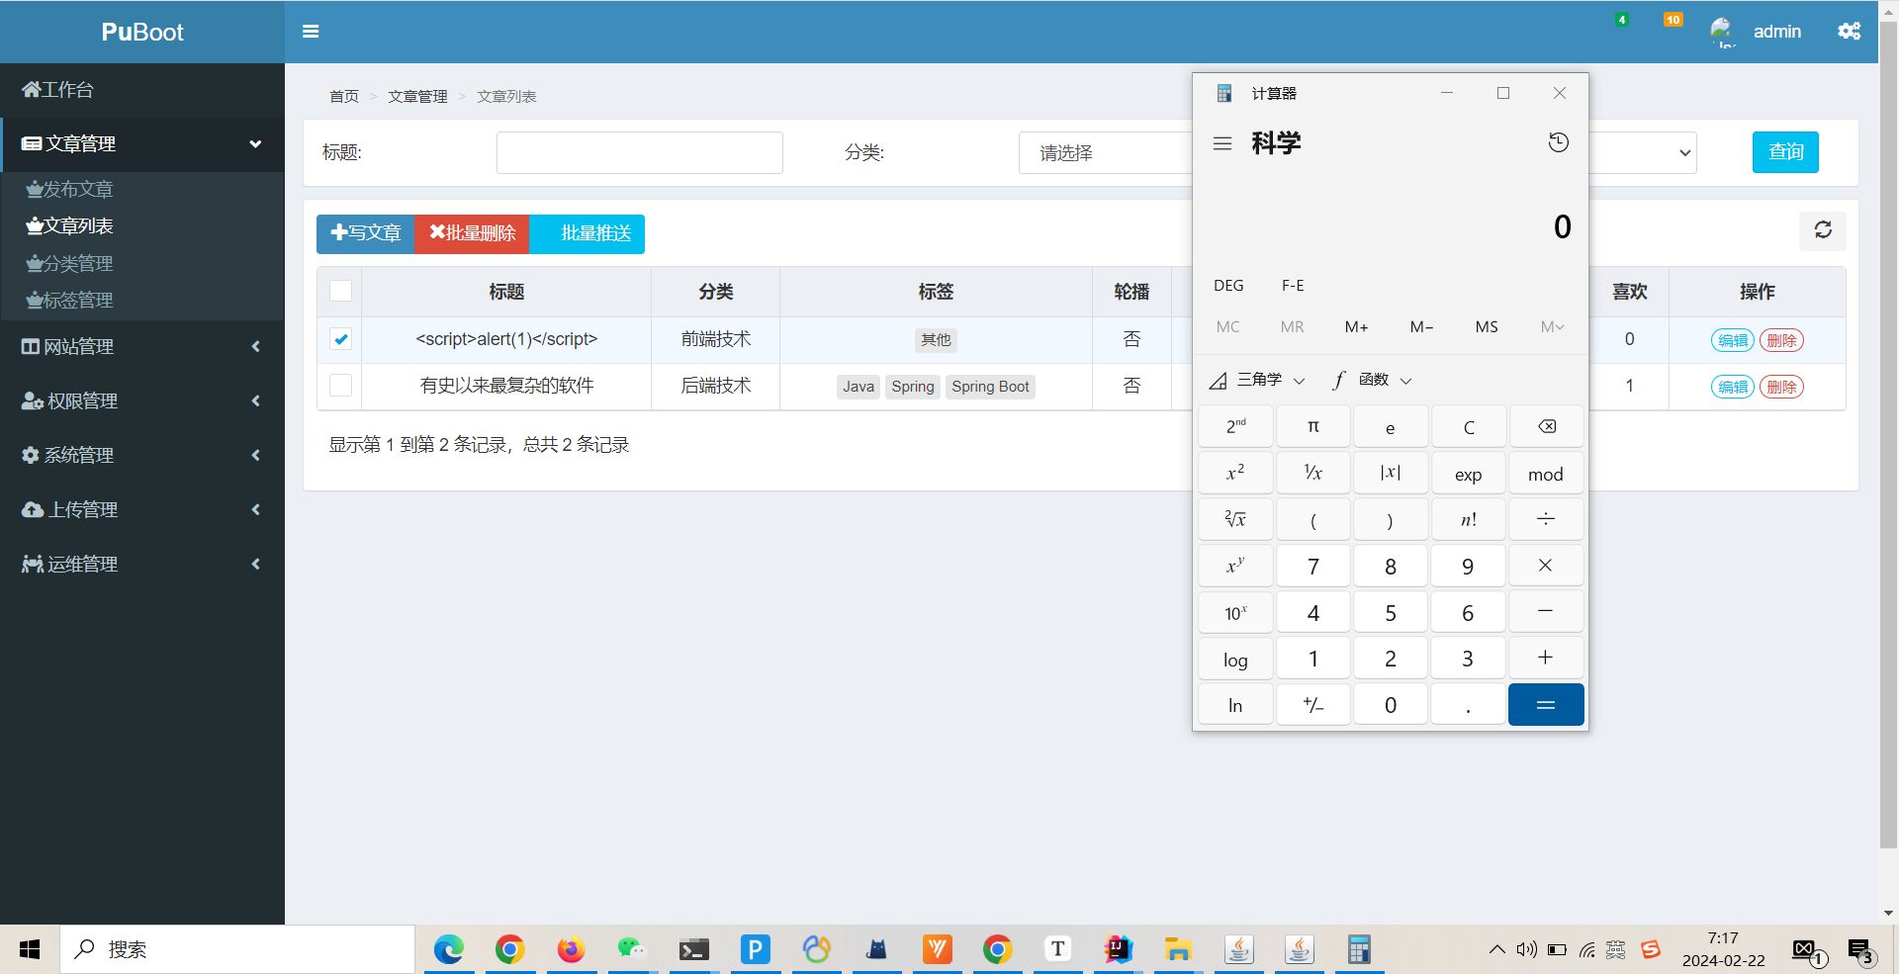Open Microsoft Edge from the taskbar
Screen dimensions: 1899x974
(449, 949)
